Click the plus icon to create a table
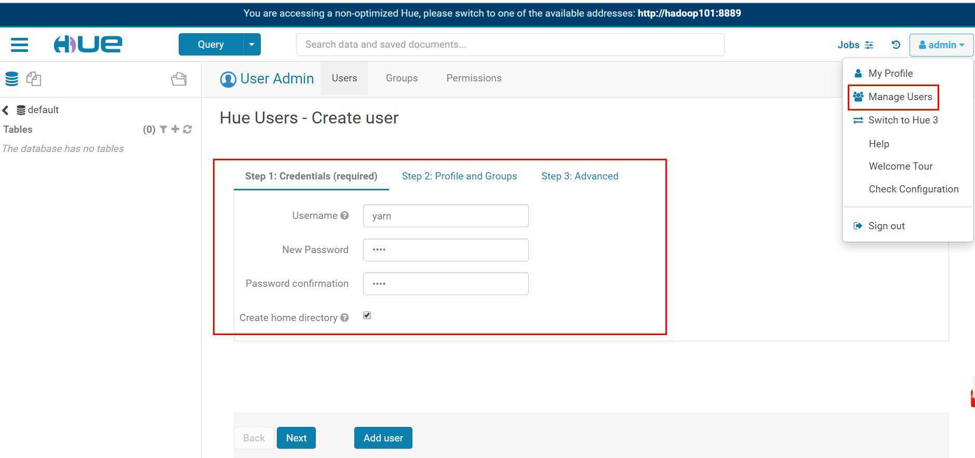 [175, 129]
